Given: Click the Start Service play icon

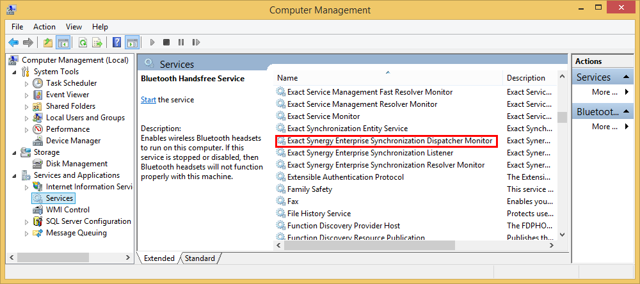Looking at the screenshot, I should tap(152, 42).
